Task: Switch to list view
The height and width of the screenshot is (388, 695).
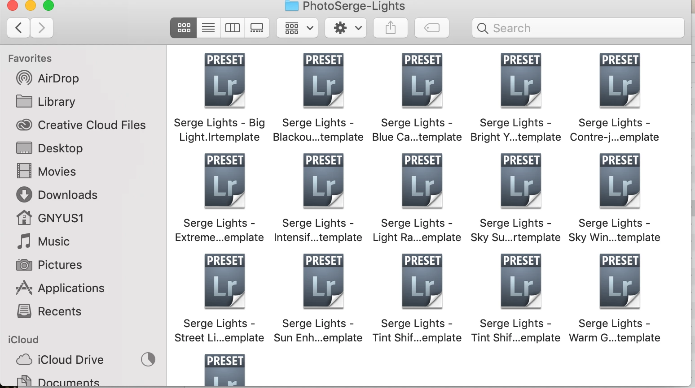Action: click(208, 28)
